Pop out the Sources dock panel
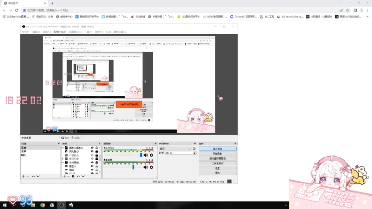 click(x=100, y=144)
